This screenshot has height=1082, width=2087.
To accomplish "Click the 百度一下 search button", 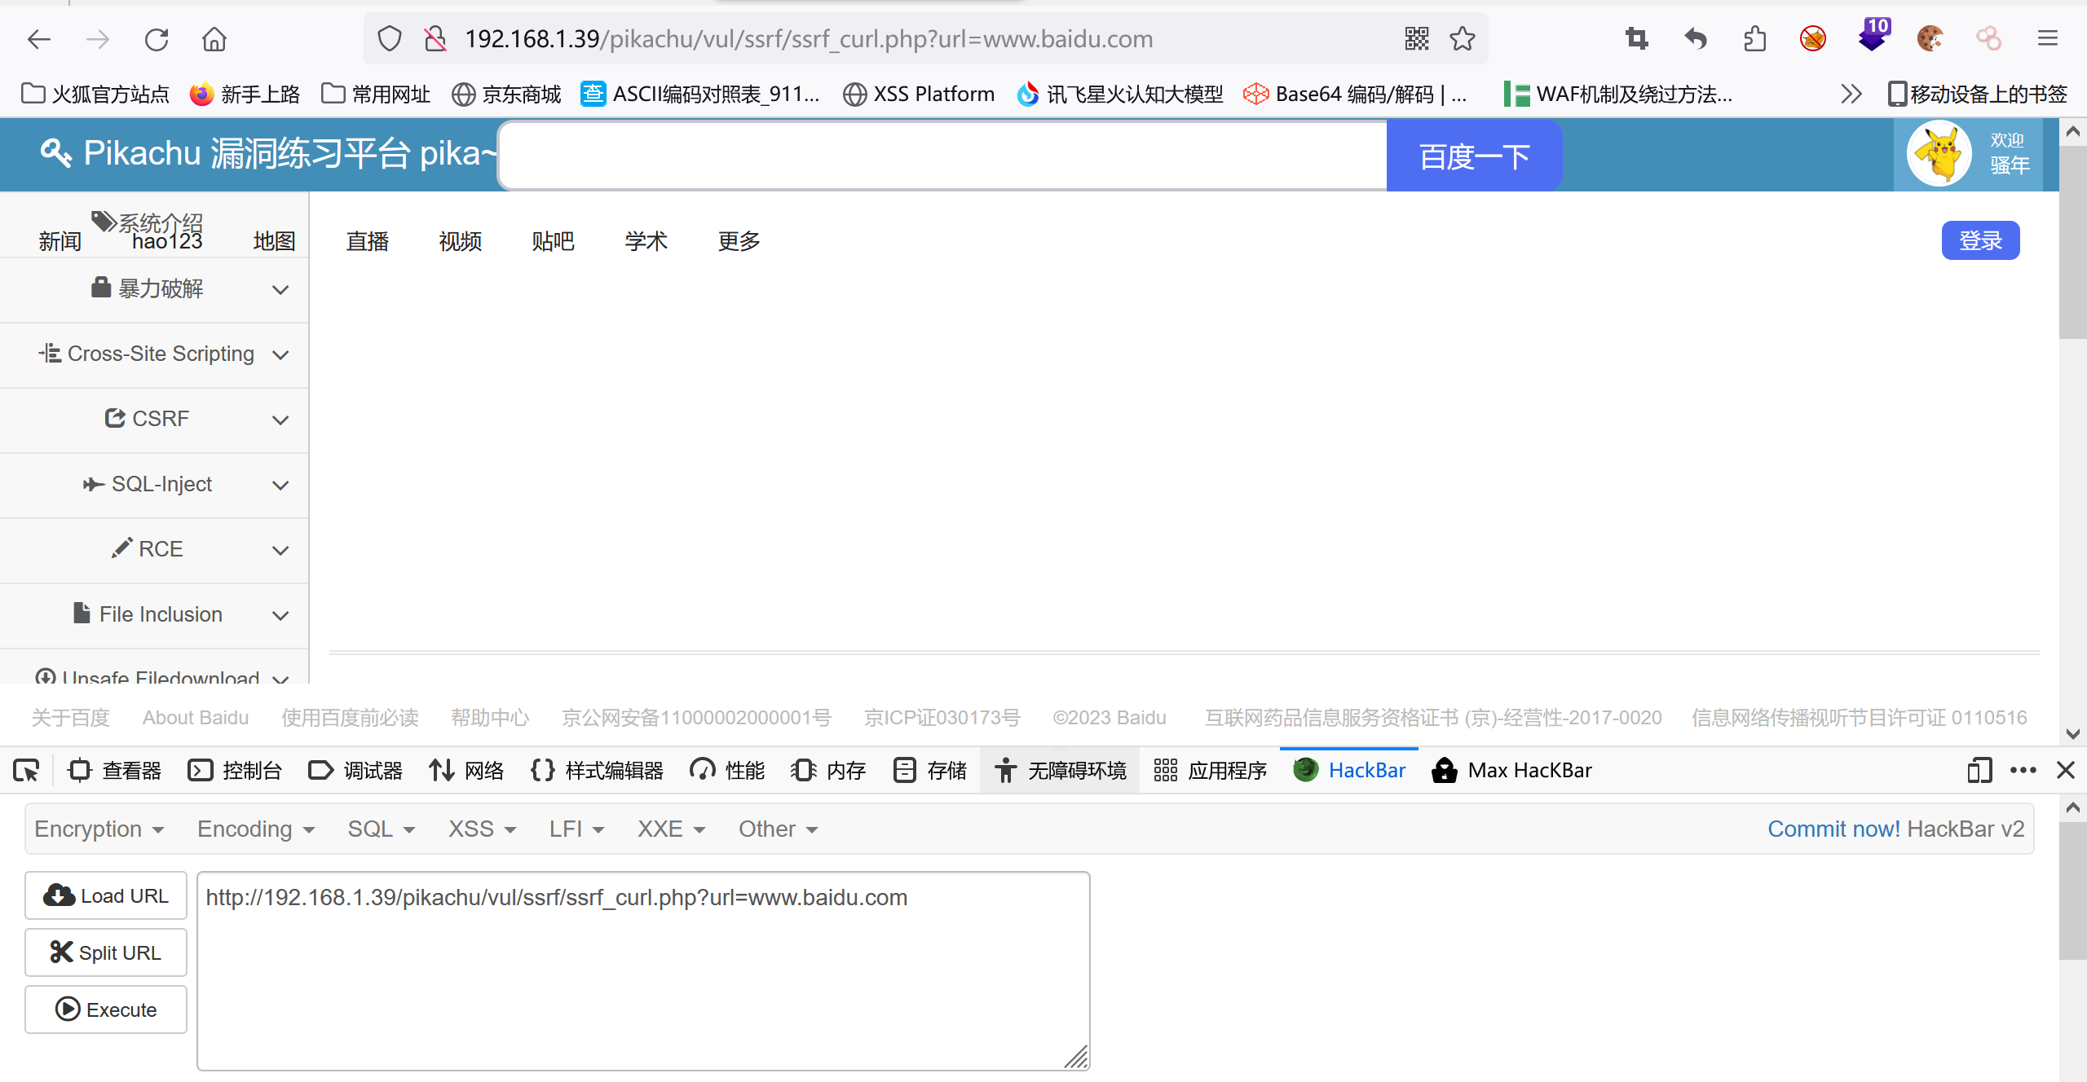I will pyautogui.click(x=1474, y=156).
